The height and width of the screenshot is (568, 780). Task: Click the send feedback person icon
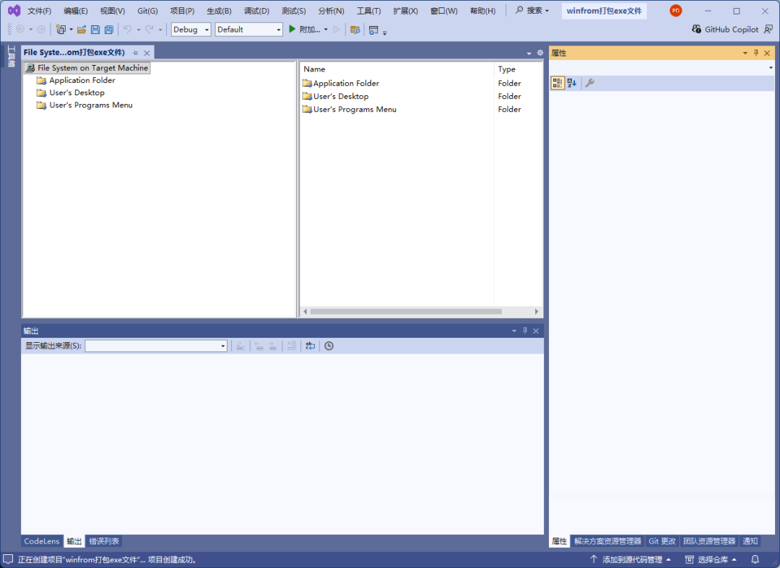(768, 30)
